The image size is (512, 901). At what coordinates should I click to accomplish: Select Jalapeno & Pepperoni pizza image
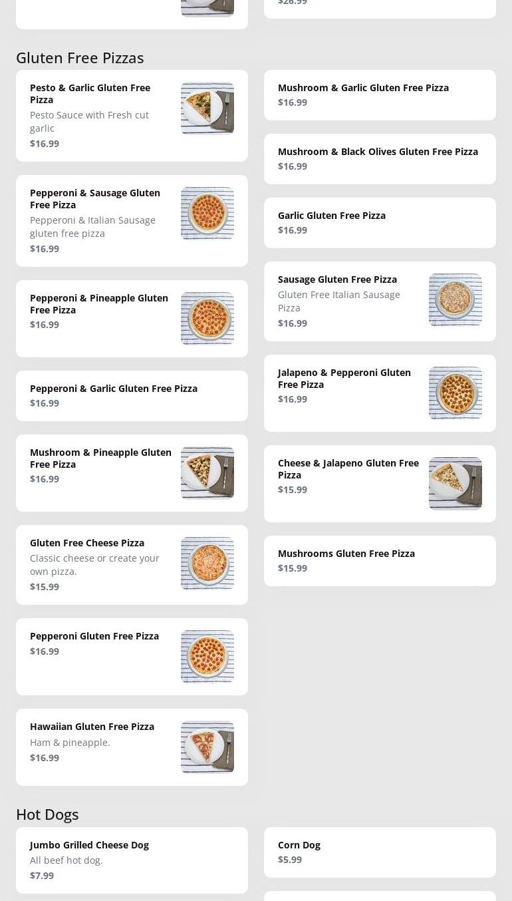point(455,393)
